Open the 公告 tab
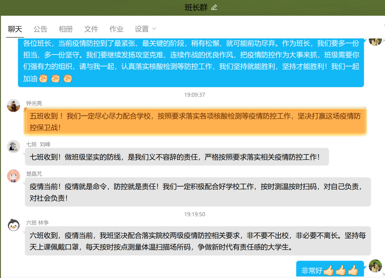The image size is (385, 278). (40, 29)
